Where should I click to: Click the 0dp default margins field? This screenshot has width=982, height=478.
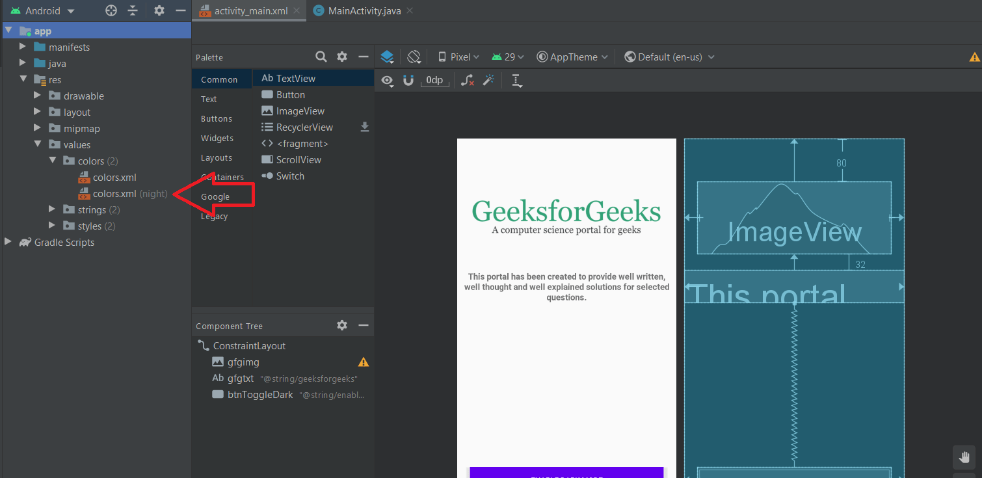click(434, 81)
